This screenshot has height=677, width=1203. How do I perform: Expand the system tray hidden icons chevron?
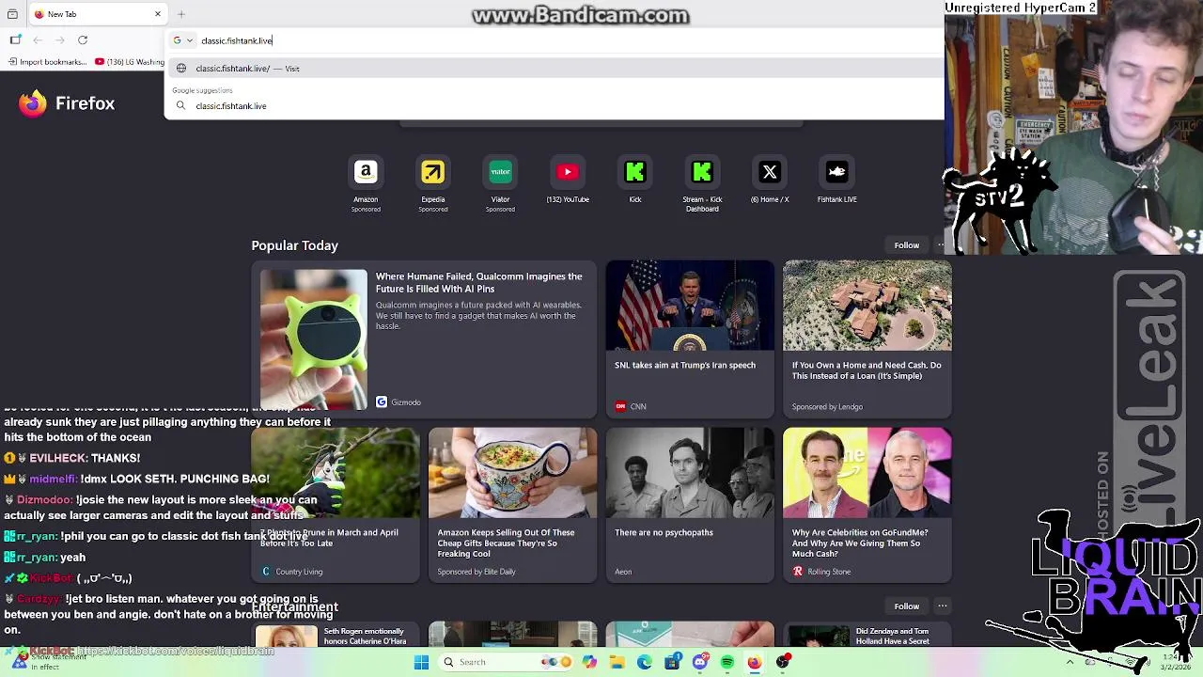point(1070,662)
